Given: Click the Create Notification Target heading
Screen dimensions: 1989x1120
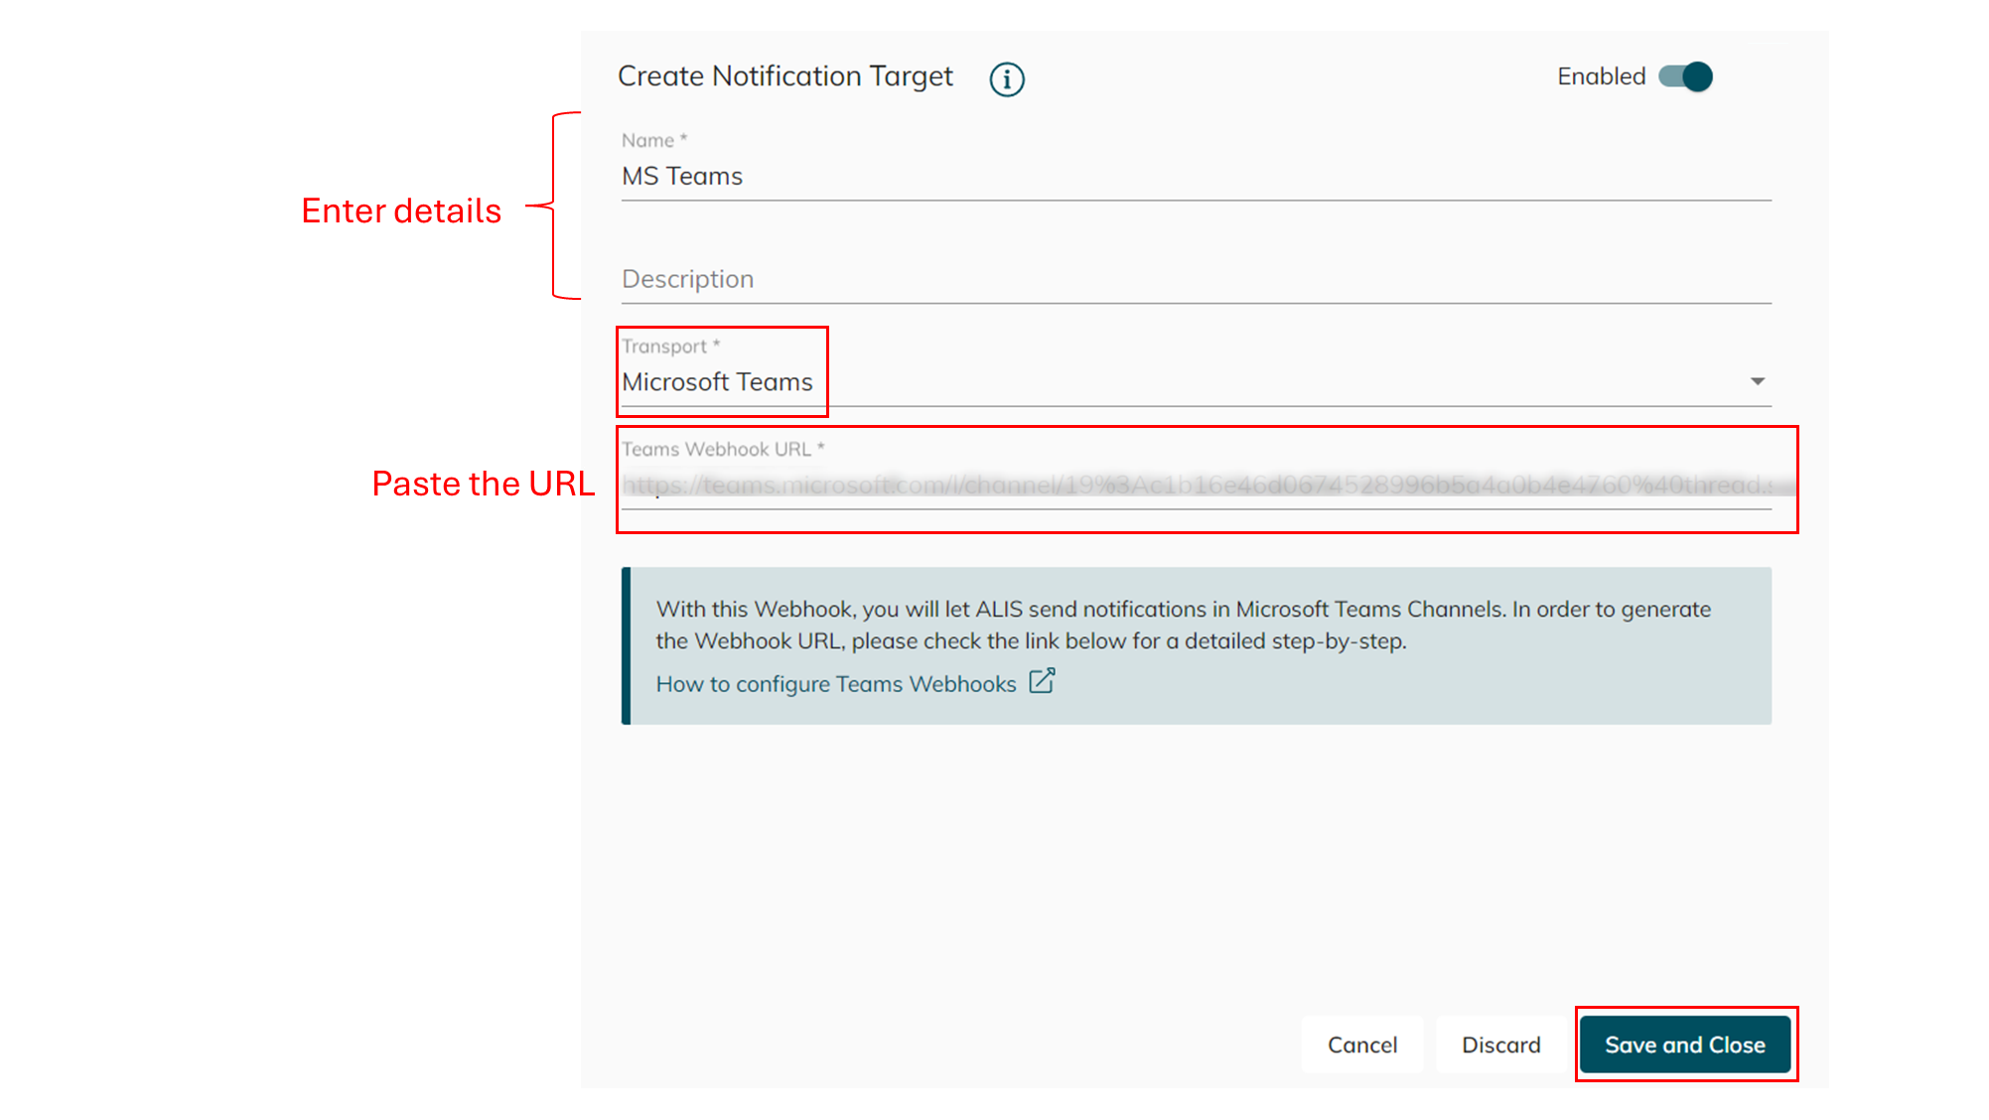Looking at the screenshot, I should 784,76.
